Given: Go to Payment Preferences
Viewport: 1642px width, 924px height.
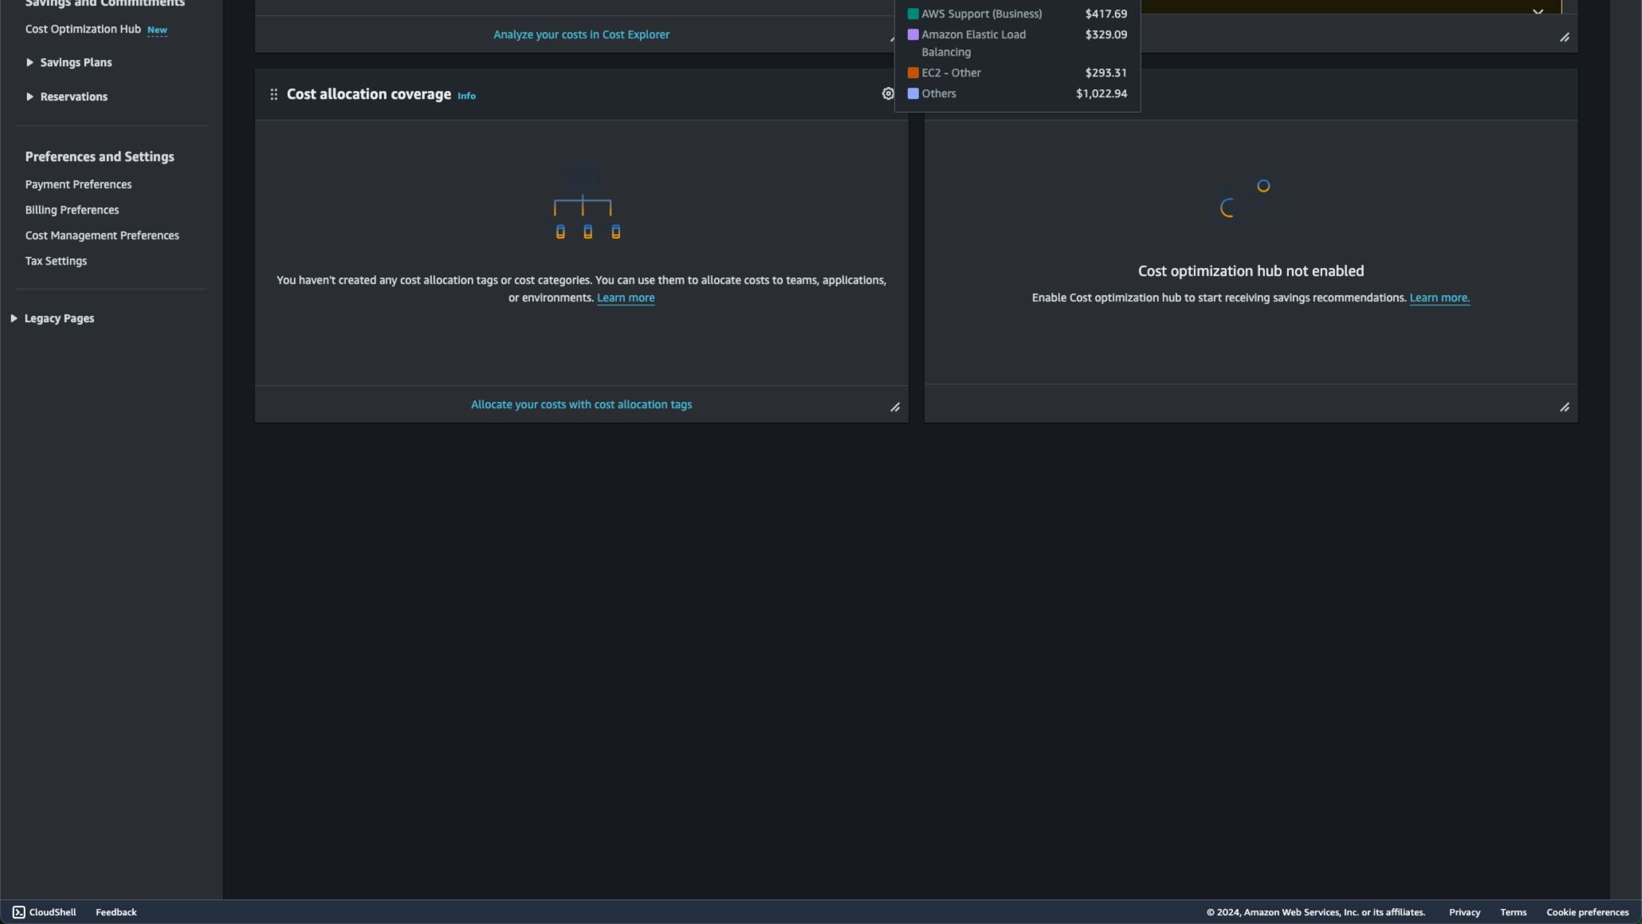Looking at the screenshot, I should [x=78, y=184].
